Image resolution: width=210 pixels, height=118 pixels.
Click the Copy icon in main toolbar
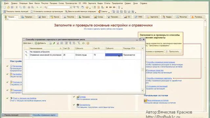[x=20, y=7]
